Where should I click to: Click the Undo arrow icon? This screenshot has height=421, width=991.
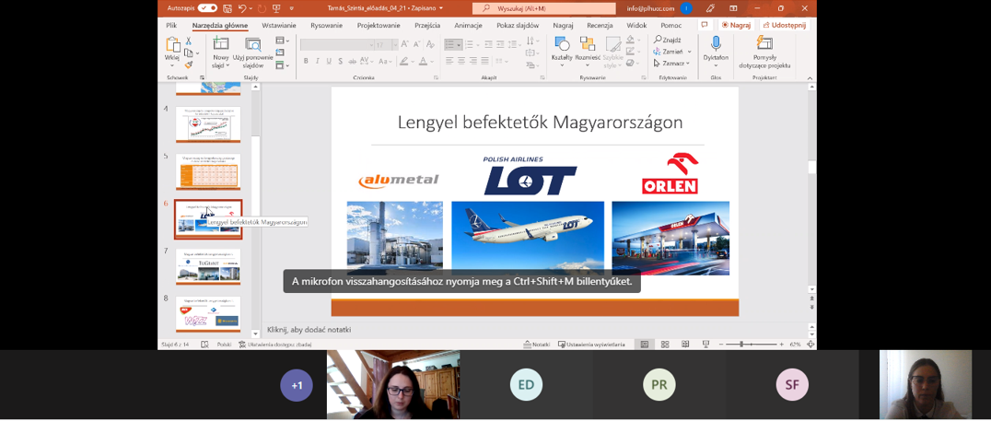pyautogui.click(x=243, y=8)
